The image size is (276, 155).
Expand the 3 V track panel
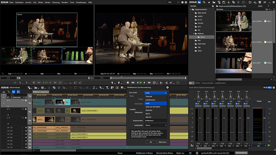8,106
